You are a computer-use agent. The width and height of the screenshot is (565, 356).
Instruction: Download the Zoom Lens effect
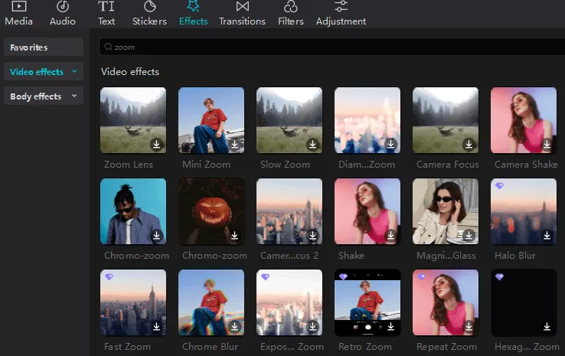coord(156,144)
